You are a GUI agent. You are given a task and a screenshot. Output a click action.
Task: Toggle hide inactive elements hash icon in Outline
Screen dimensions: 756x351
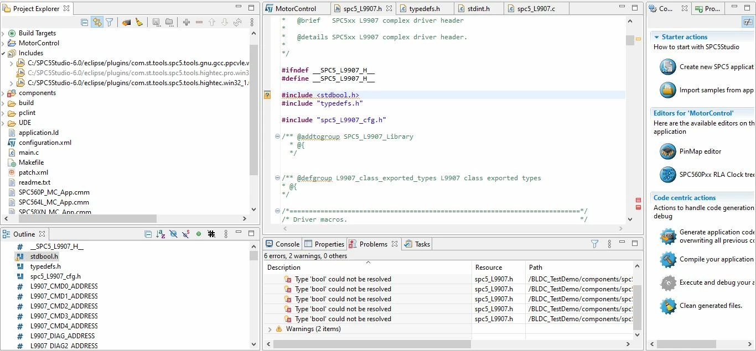(x=211, y=234)
